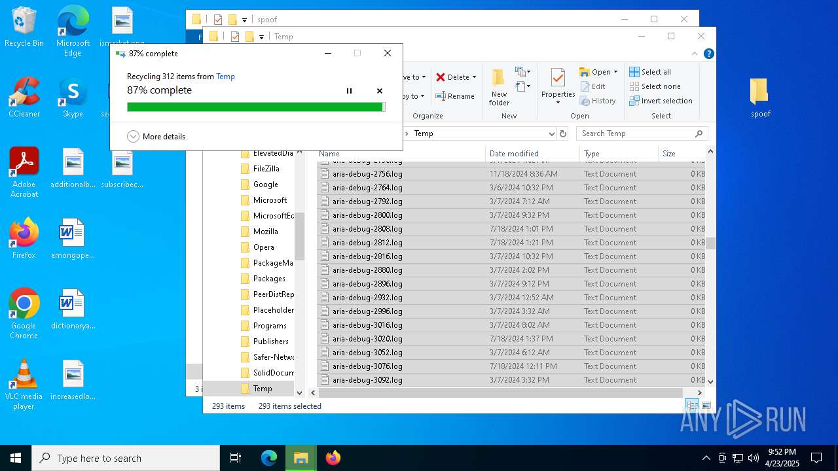838x471 pixels.
Task: Open Skype desktop shortcut
Action: click(x=73, y=97)
